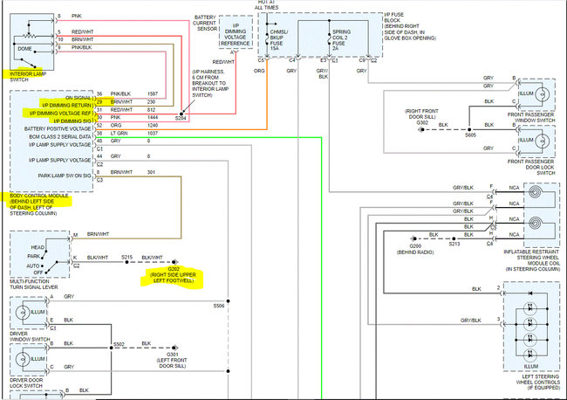
Task: Select circuit number 1037
Action: coord(153,134)
